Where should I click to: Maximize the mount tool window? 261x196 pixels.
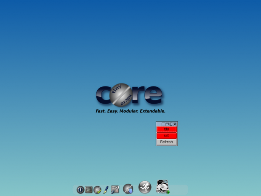[x=167, y=124]
